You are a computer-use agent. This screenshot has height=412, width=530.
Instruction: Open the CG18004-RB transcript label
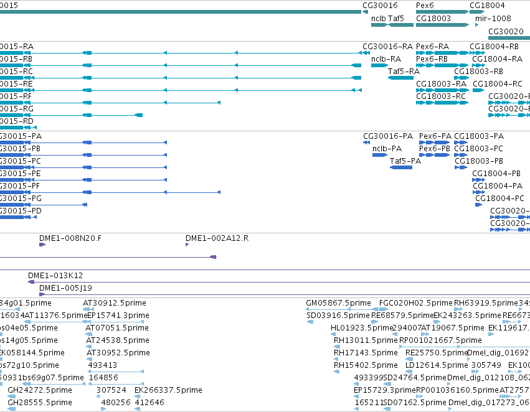click(x=494, y=46)
